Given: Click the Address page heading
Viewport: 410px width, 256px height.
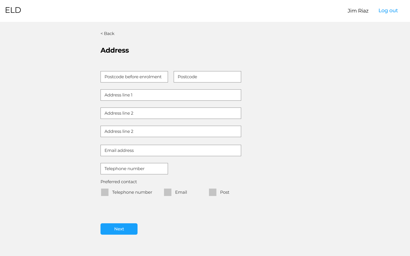Looking at the screenshot, I should [x=115, y=50].
